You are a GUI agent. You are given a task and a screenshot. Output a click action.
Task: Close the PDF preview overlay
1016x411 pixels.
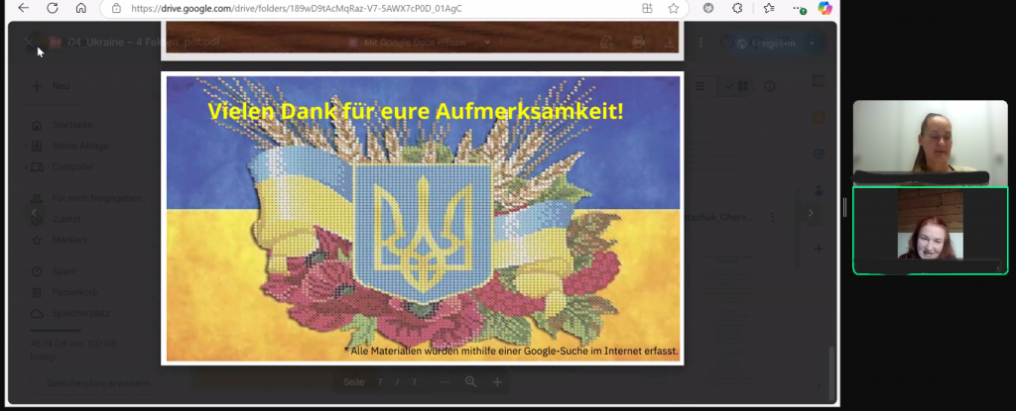point(29,42)
